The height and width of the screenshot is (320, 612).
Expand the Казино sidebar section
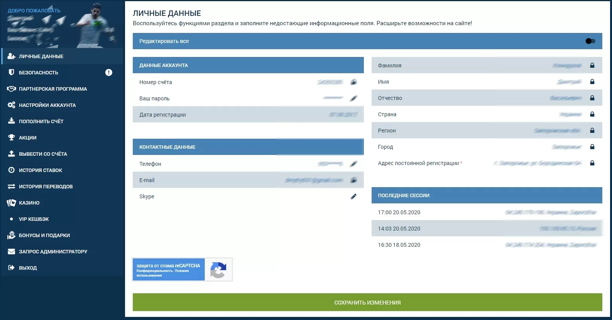(29, 203)
